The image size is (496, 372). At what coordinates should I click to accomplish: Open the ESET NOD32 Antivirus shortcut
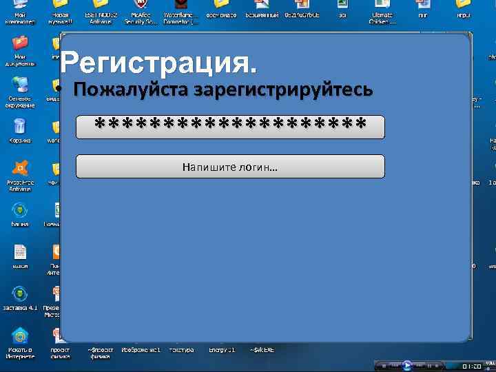(x=101, y=12)
